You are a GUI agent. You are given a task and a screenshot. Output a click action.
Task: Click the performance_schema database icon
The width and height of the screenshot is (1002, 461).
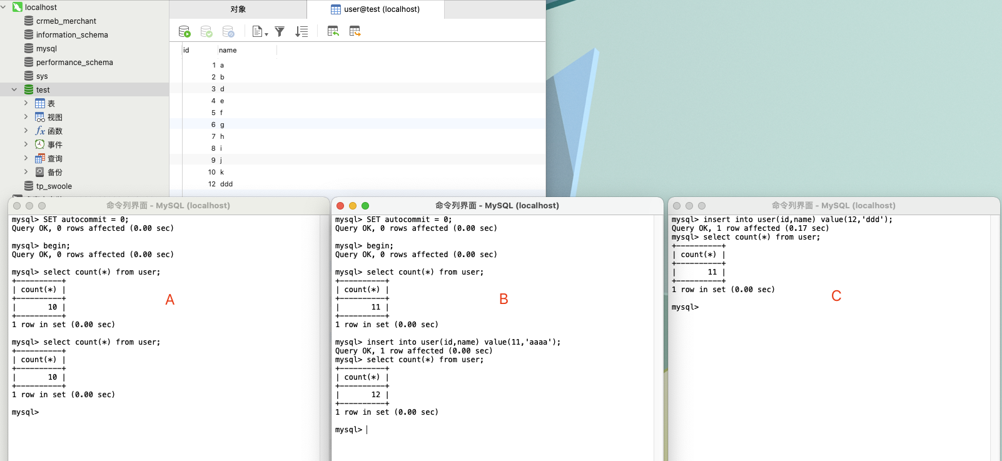[29, 62]
